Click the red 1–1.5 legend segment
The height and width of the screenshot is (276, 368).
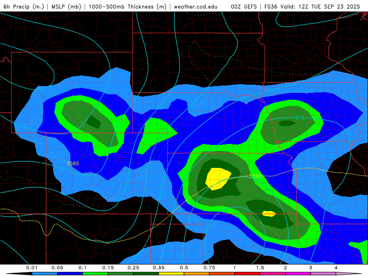point(247,274)
